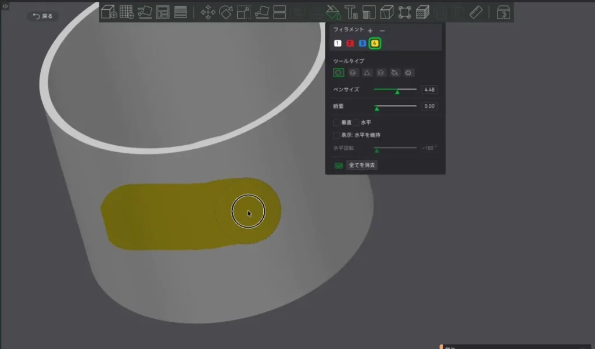Image resolution: width=595 pixels, height=349 pixels.
Task: Click the Add plate grid icon
Action: point(127,12)
